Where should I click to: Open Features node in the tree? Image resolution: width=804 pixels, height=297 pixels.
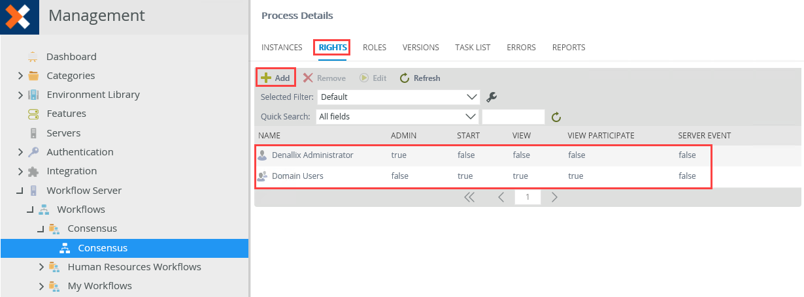[66, 114]
